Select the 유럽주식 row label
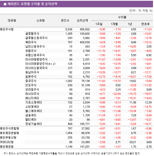The image size is (154, 156). click(x=31, y=51)
